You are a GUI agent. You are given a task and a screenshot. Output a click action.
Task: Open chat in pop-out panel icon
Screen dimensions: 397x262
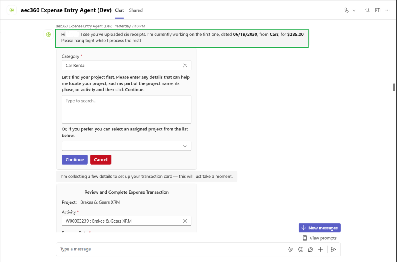point(378,10)
